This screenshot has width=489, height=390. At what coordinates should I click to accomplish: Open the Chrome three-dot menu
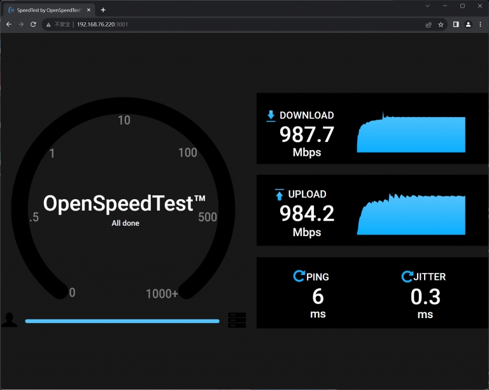point(480,24)
